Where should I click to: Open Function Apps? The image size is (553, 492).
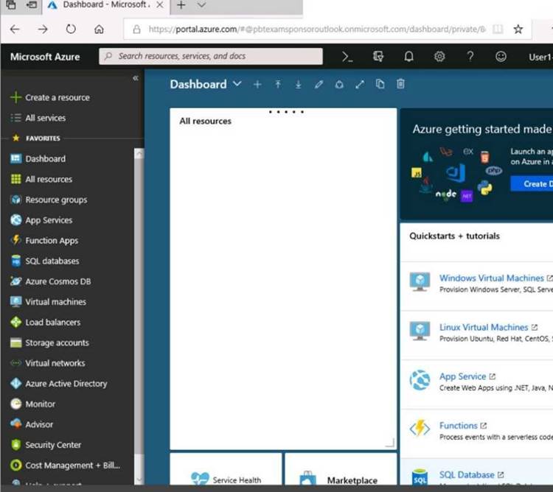[44, 241]
